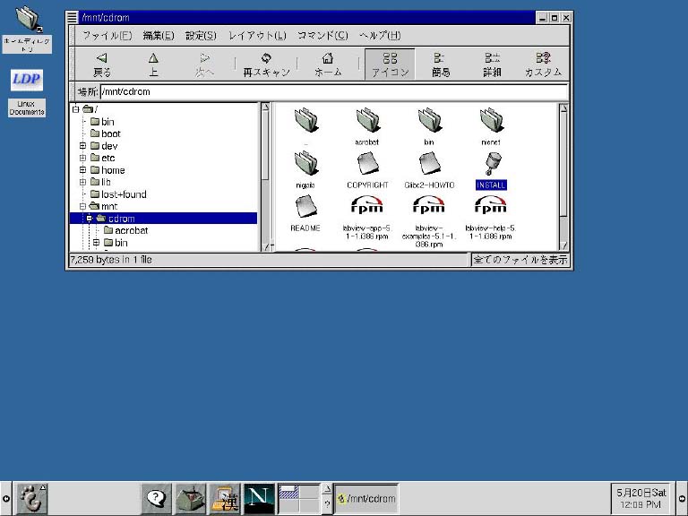Click the Home (ホーム) toolbar icon
This screenshot has height=516, width=688.
point(328,64)
